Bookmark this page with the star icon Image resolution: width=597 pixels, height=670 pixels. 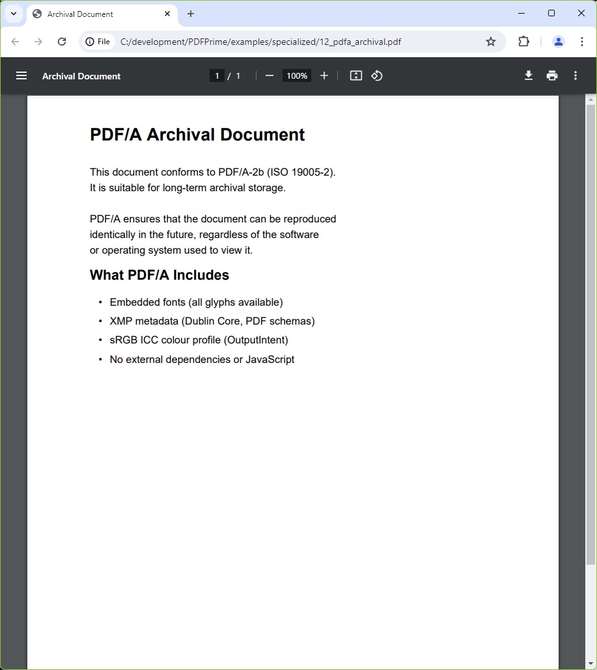(x=491, y=41)
